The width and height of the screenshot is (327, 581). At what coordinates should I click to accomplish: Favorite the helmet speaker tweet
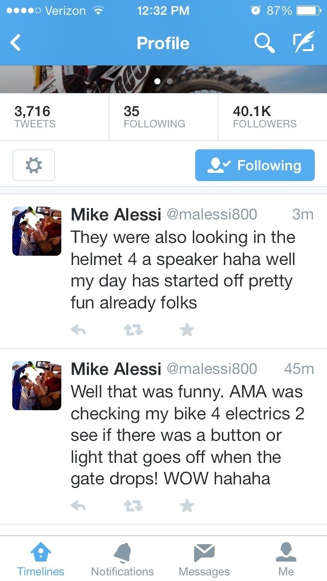(186, 329)
